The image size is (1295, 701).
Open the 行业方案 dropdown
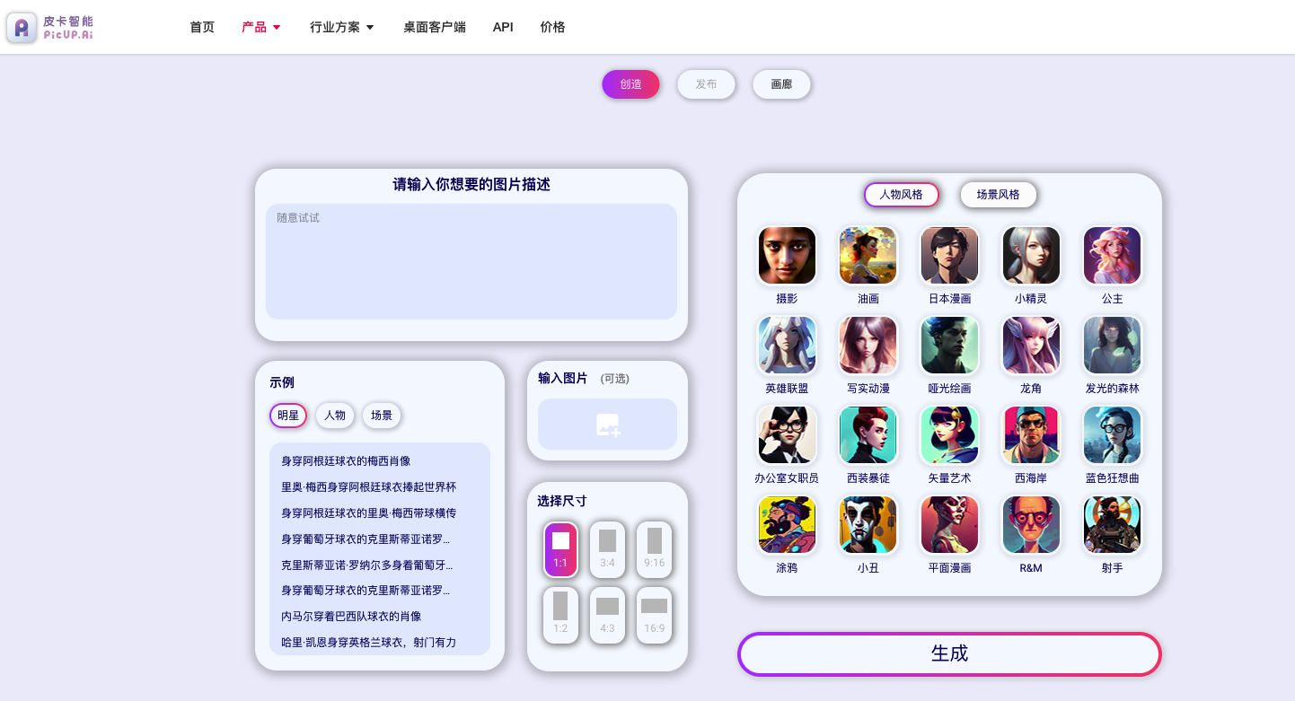coord(341,27)
